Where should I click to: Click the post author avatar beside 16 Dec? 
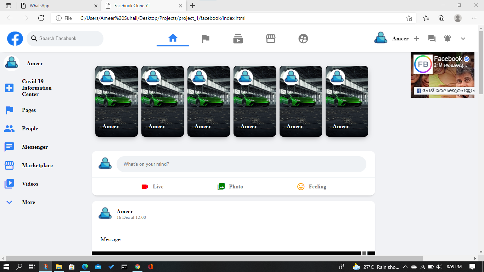point(105,214)
